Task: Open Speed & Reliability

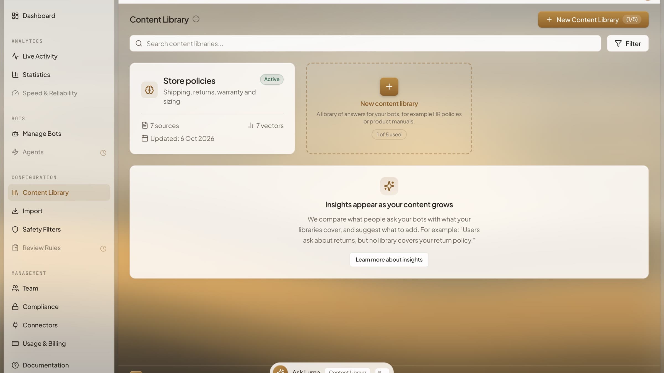Action: [59, 93]
